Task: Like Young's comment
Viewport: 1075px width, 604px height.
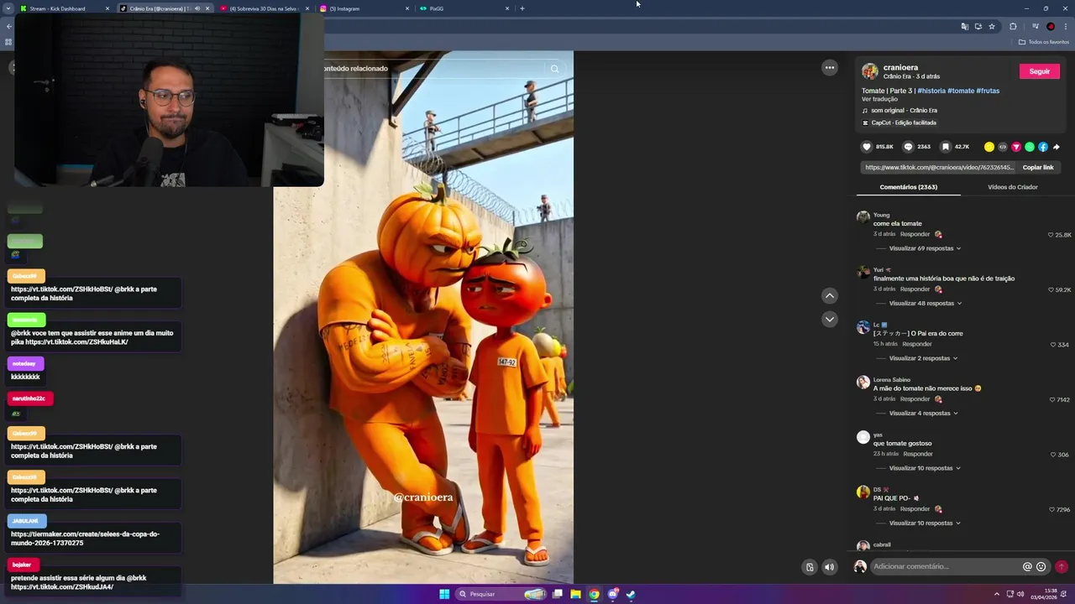Action: 1051,235
